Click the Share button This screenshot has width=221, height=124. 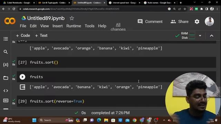click(x=180, y=21)
